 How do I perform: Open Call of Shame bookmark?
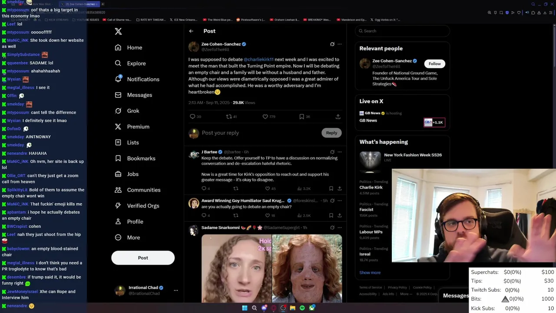click(116, 20)
